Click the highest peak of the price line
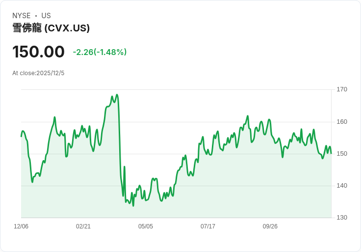The image size is (361, 252). [x=117, y=95]
